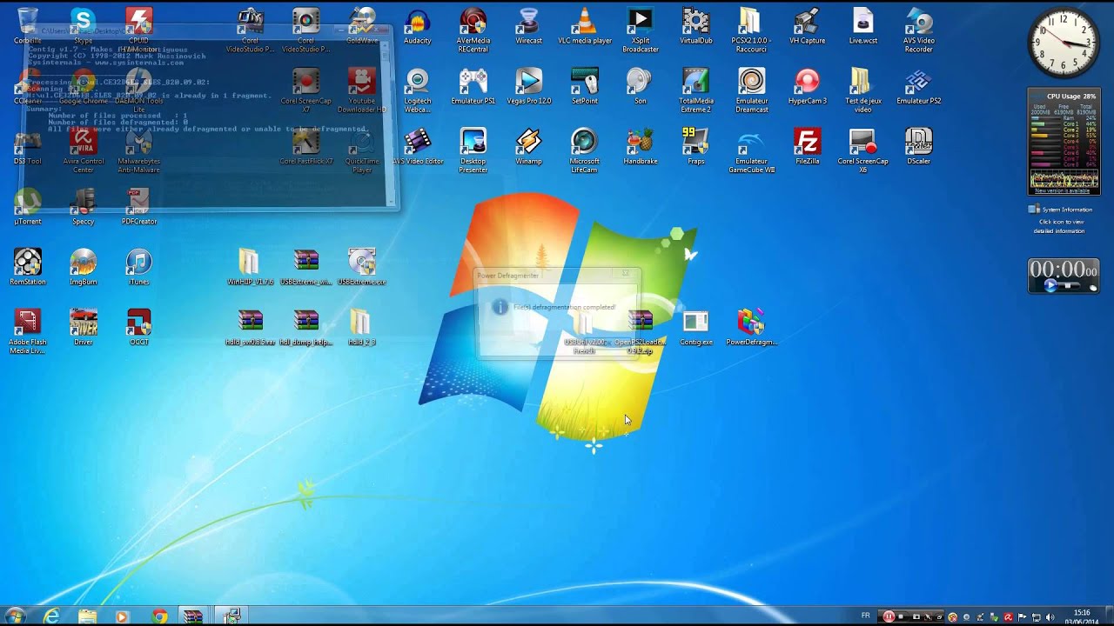
Task: Open Emulateur GameCube WII shortcut
Action: click(x=752, y=150)
